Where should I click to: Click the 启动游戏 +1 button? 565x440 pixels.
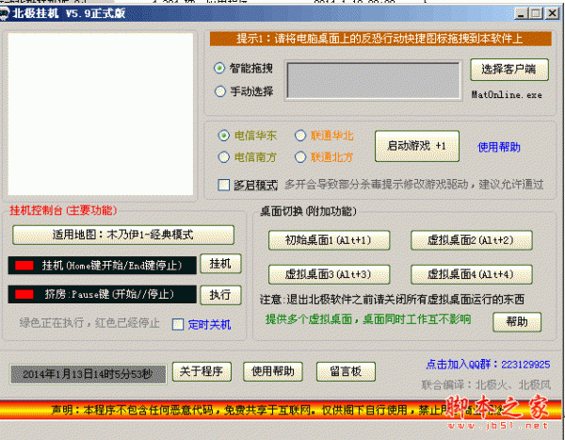pos(417,146)
